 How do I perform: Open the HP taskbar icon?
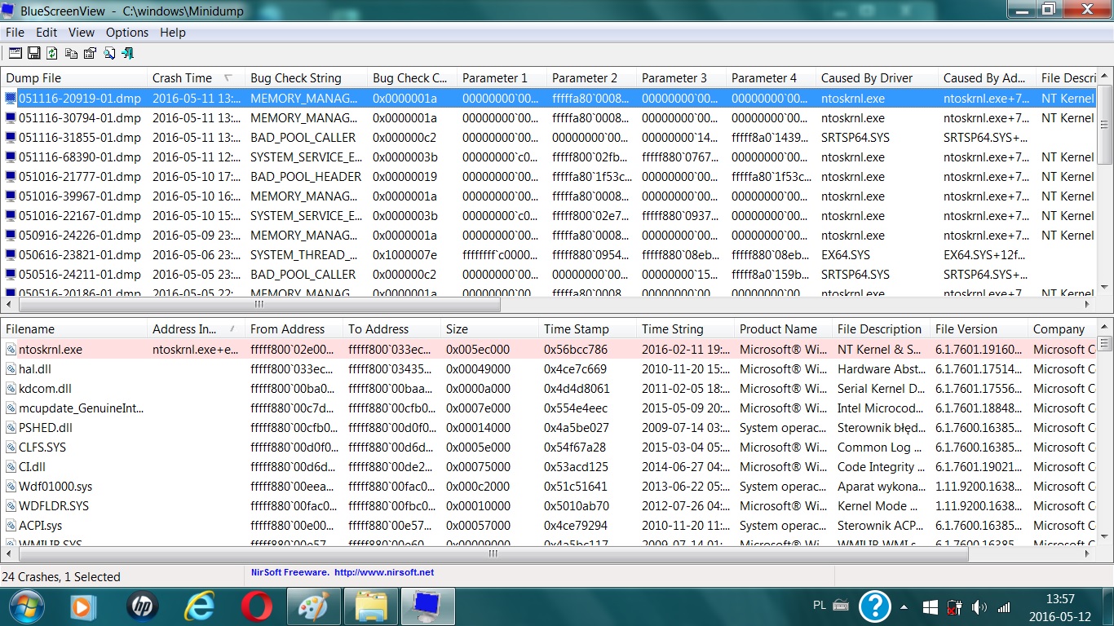(x=142, y=606)
